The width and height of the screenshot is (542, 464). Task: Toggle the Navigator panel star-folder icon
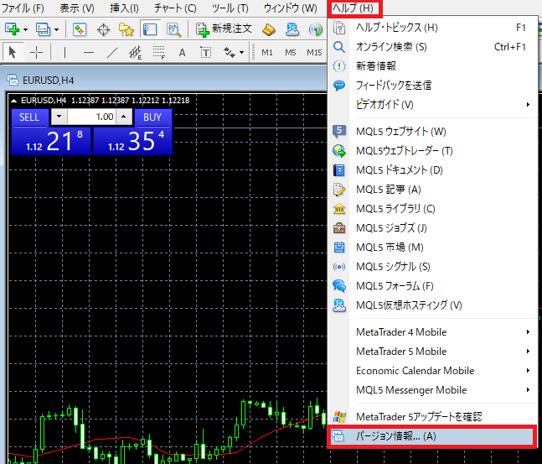(126, 29)
